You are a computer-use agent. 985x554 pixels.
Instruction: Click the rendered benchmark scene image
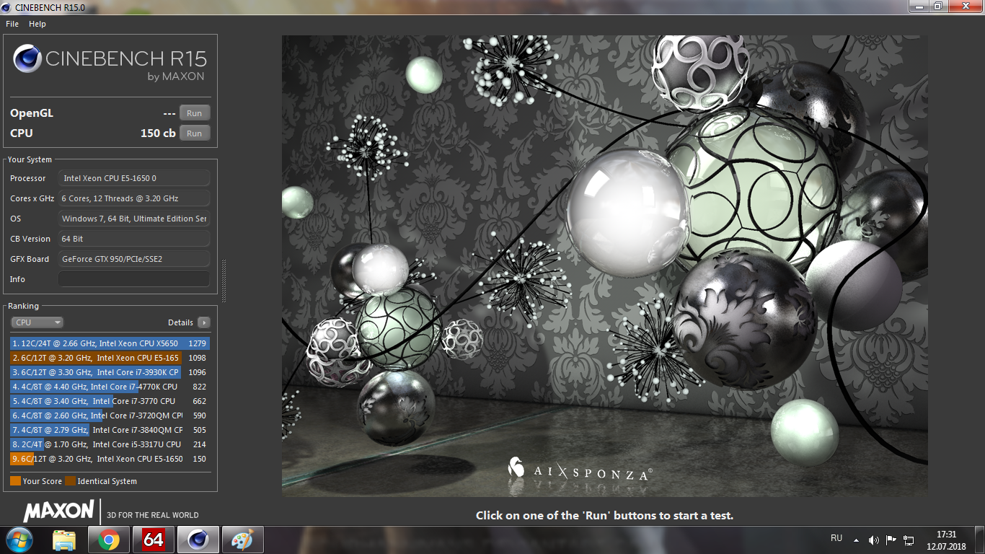click(x=604, y=266)
